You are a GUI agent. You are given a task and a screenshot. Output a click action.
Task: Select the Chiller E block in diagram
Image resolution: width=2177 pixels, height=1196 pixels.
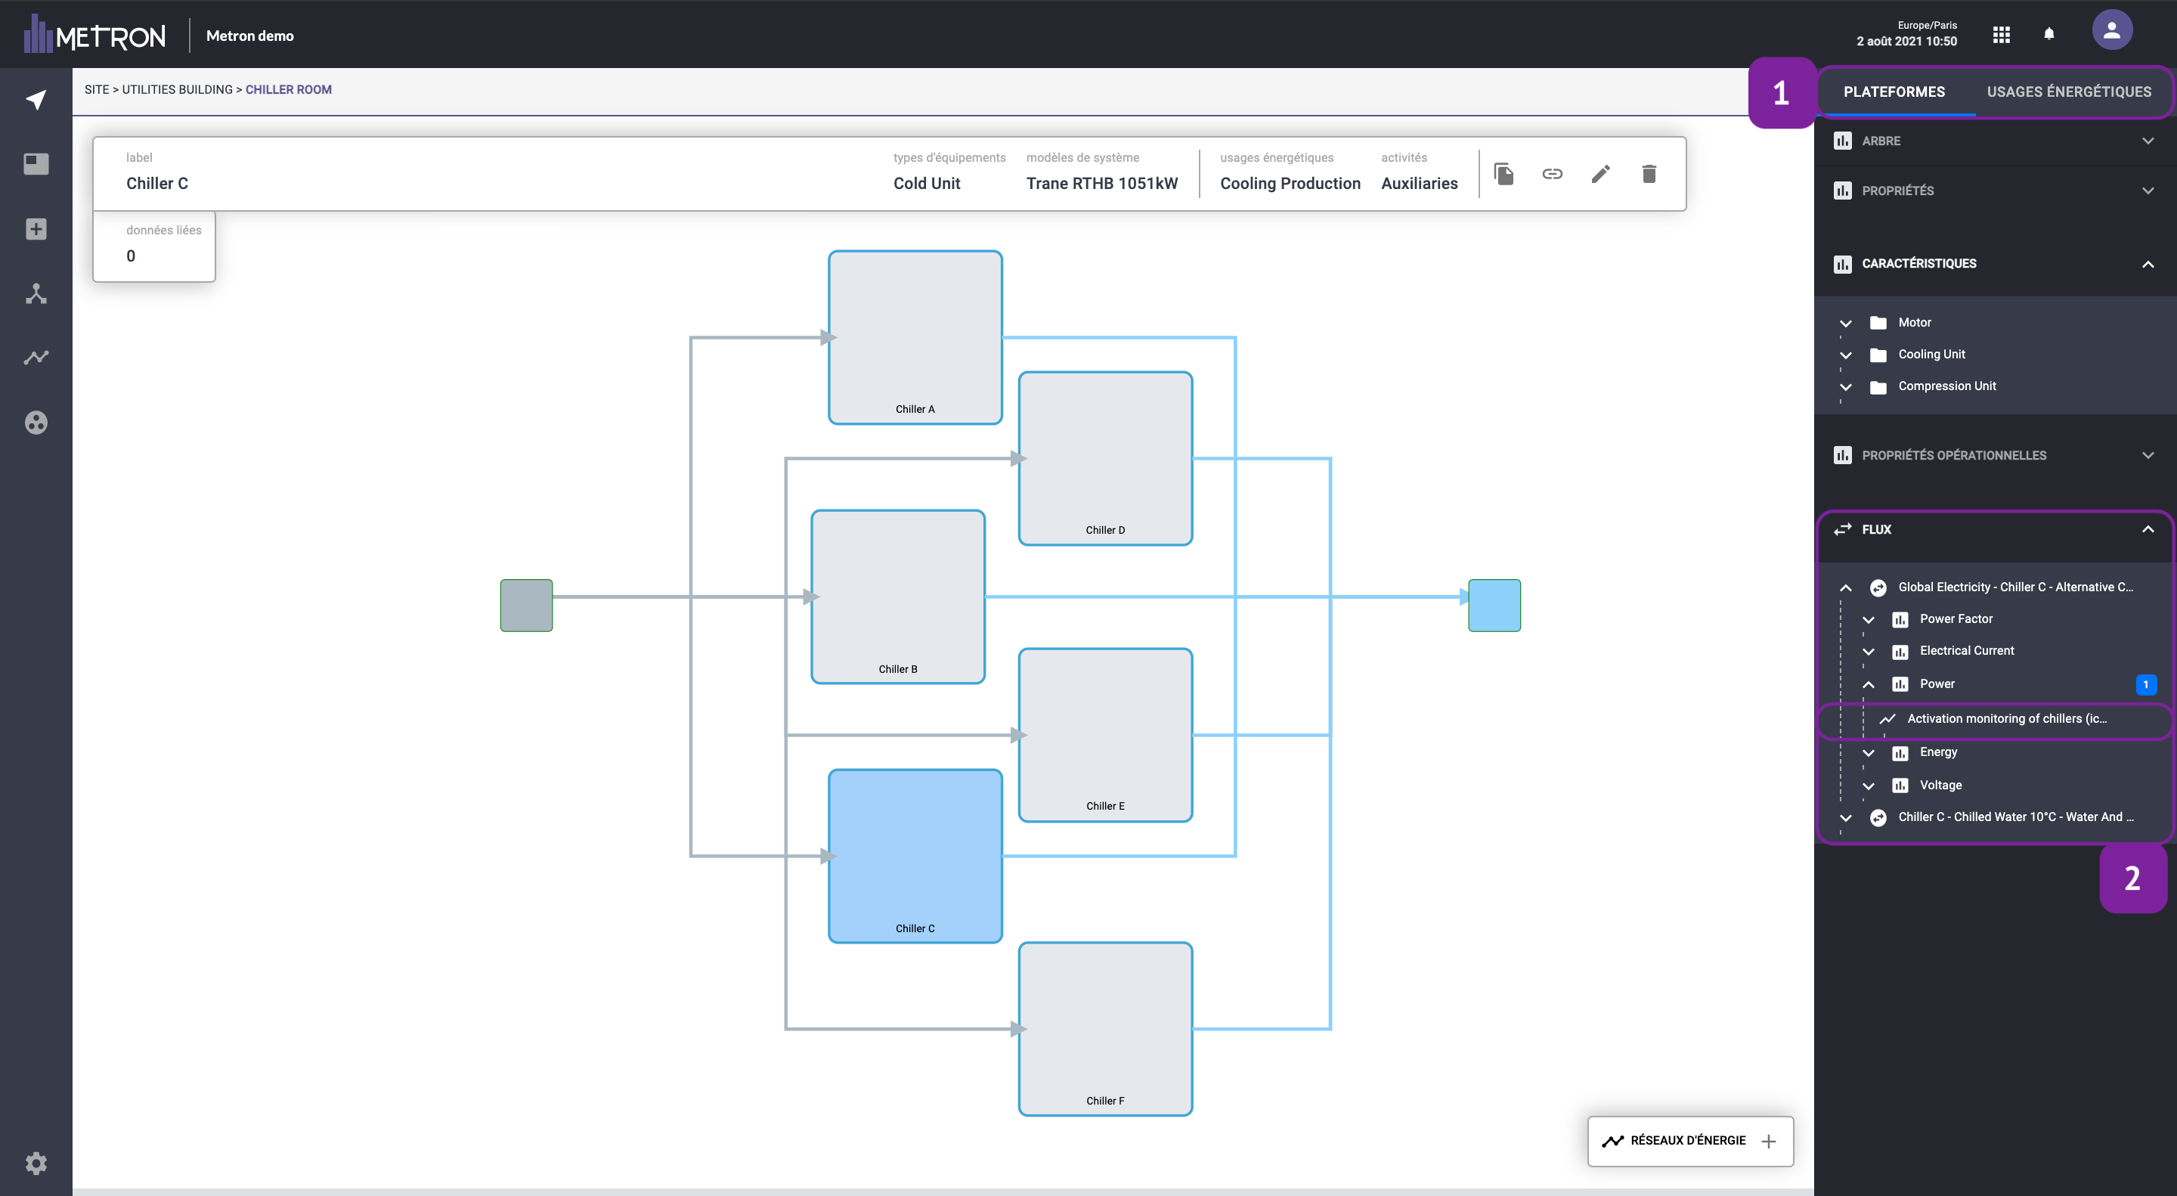[x=1104, y=735]
